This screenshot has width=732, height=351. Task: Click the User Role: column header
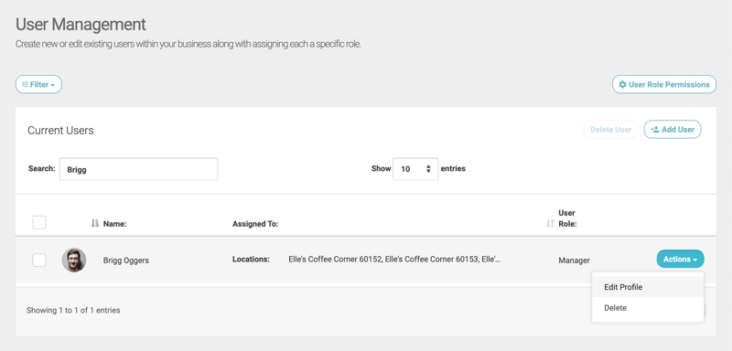pyautogui.click(x=567, y=218)
